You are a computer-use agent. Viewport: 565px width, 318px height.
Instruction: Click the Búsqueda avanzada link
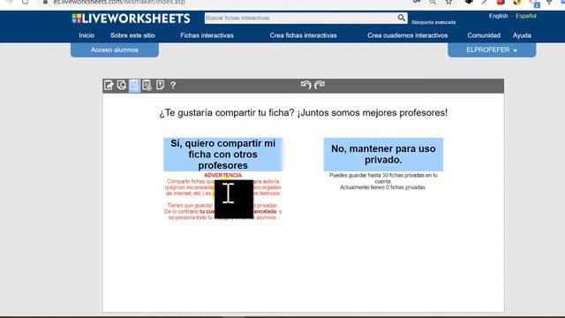tap(433, 22)
